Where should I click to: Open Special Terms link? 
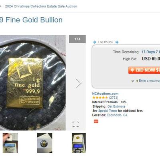point(108,111)
